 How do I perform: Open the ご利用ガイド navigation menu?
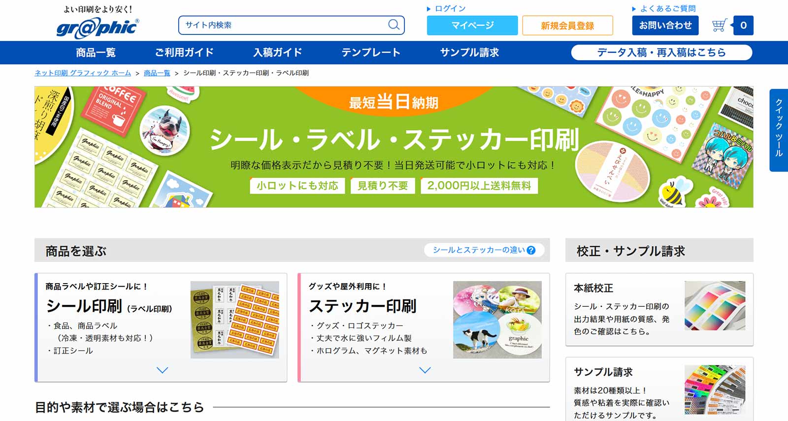tap(184, 52)
